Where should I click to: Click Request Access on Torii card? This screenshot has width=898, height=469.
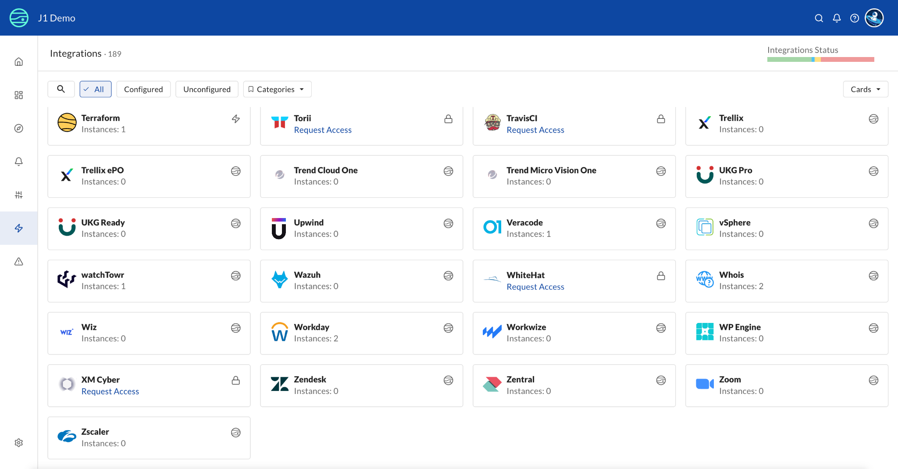pyautogui.click(x=323, y=130)
